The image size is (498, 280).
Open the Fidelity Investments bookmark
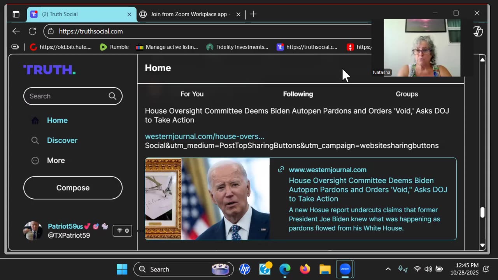237,47
